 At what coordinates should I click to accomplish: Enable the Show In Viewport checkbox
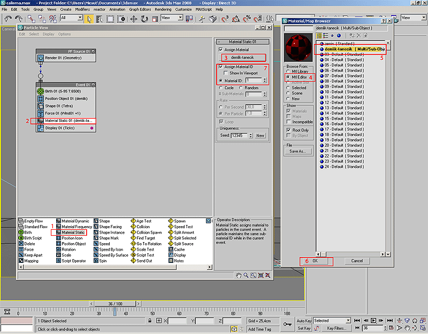point(226,73)
